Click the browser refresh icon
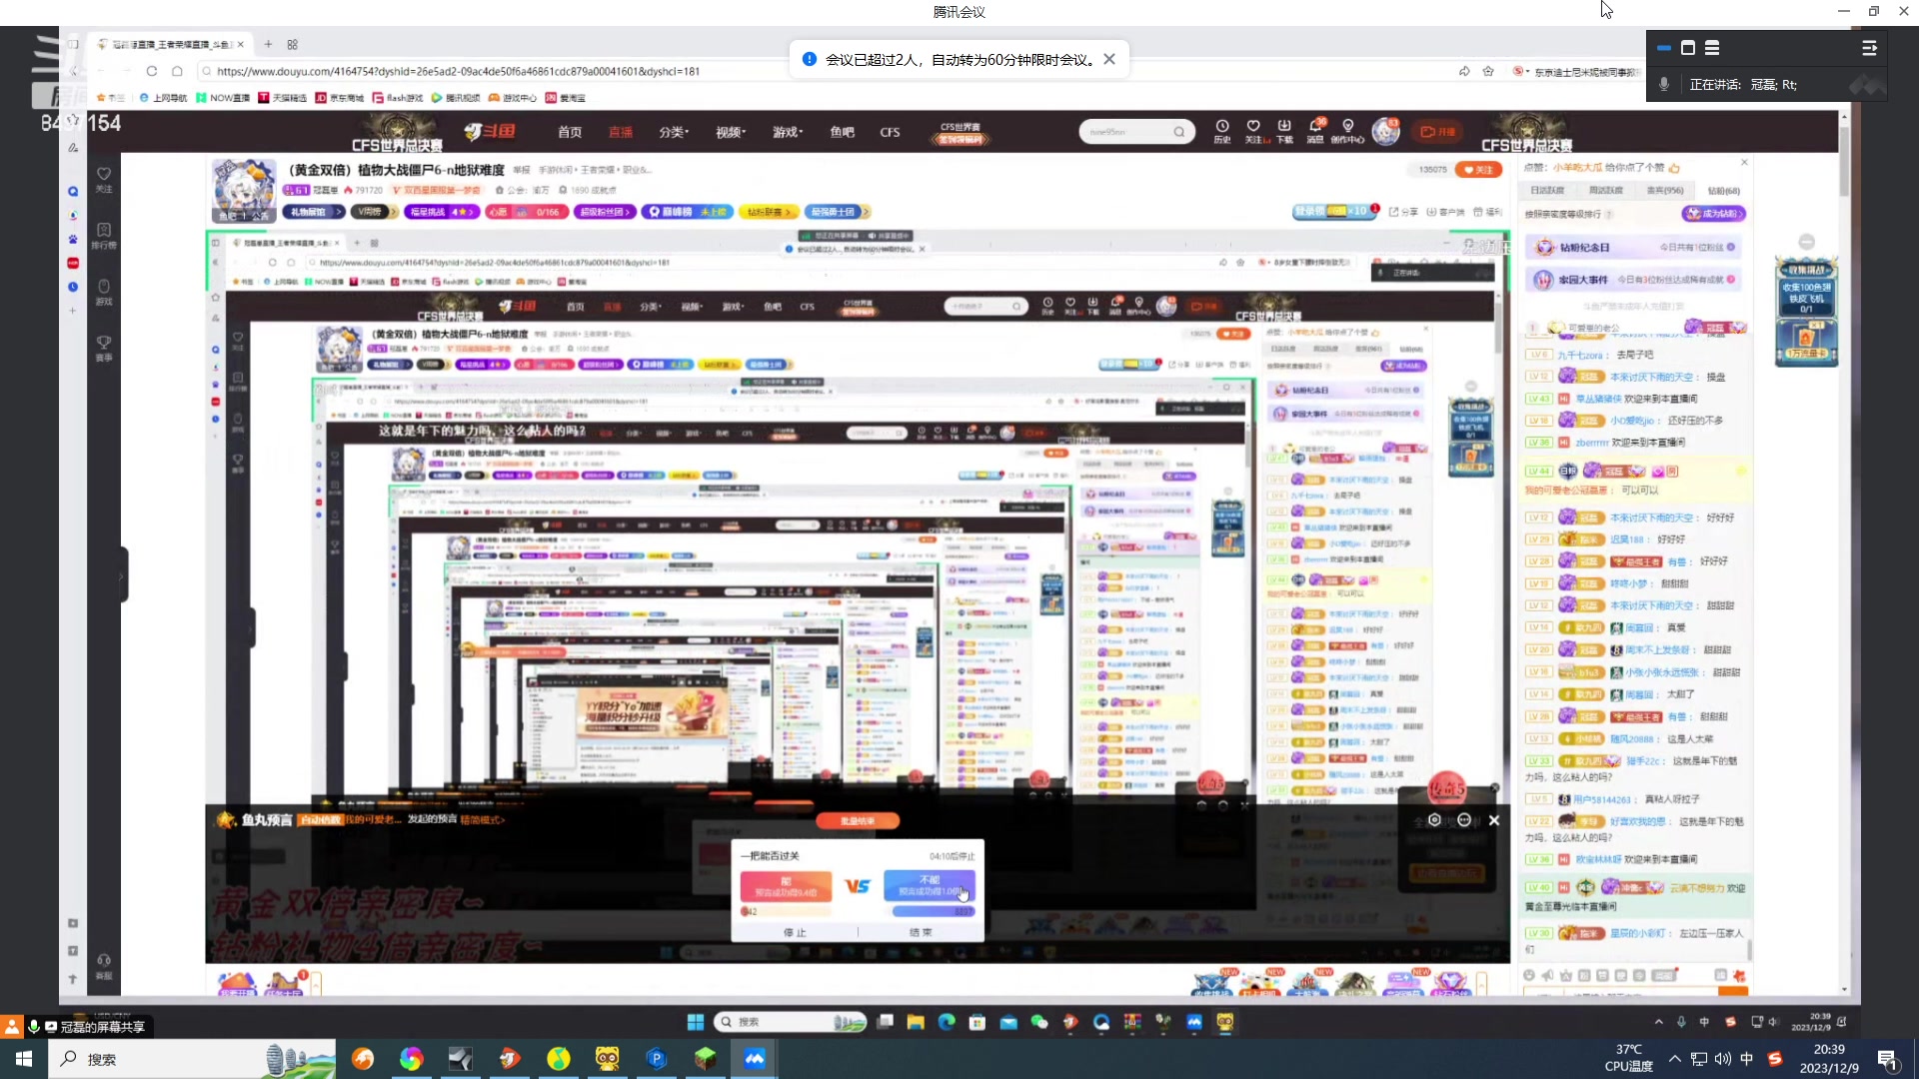This screenshot has height=1079, width=1919. click(x=152, y=71)
